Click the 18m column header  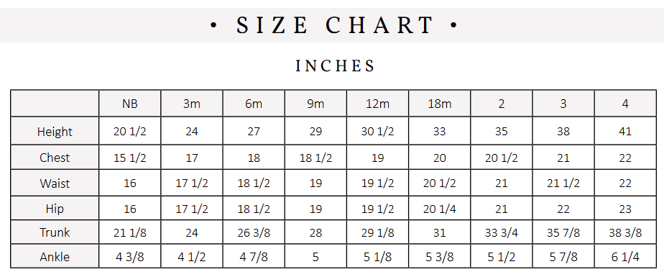coord(440,104)
